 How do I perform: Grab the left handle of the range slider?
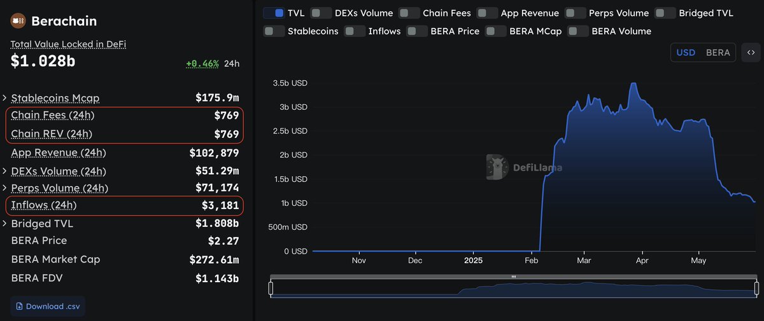271,289
